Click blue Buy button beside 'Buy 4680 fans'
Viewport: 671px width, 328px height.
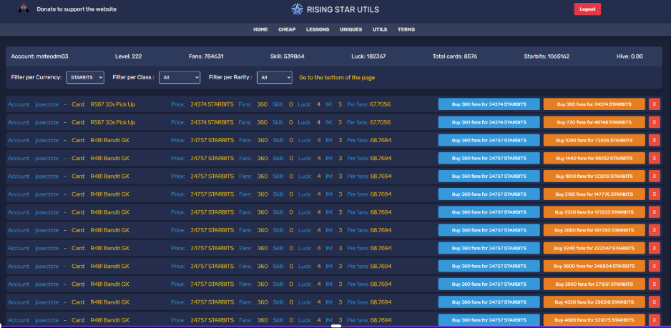click(489, 320)
